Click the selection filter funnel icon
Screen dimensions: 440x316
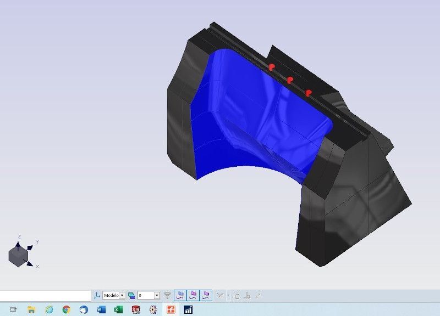167,295
